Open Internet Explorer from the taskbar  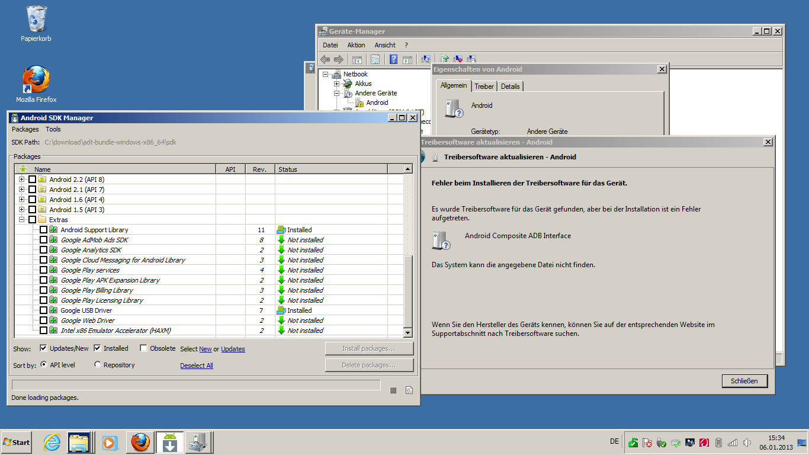click(53, 442)
